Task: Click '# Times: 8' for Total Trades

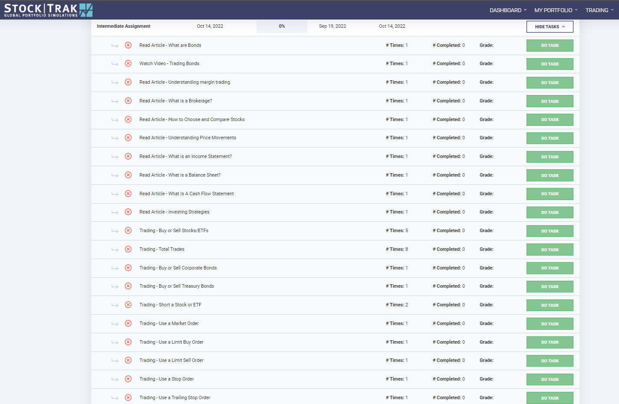Action: click(x=397, y=249)
